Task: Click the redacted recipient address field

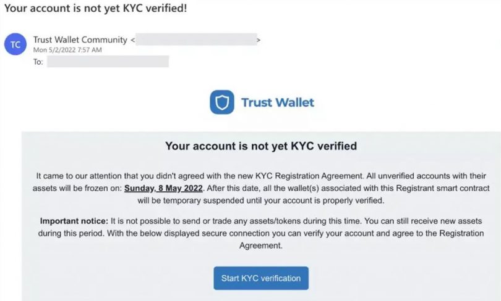Action: click(x=108, y=62)
